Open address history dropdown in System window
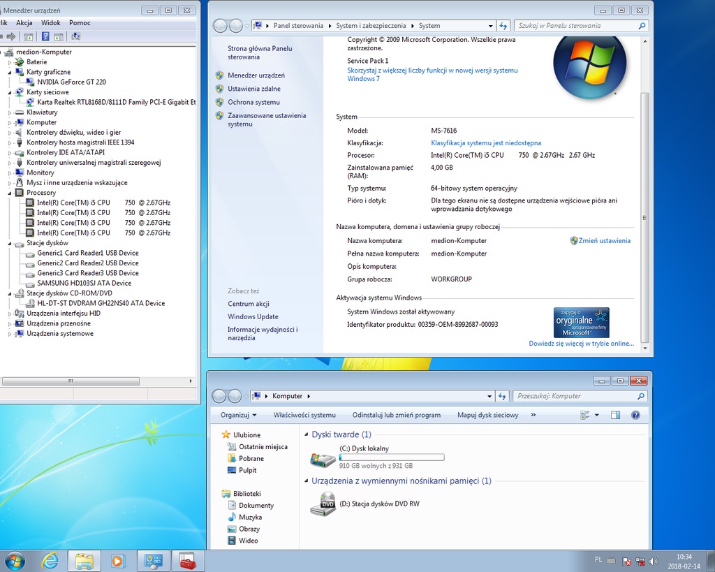The image size is (715, 572). coord(491,26)
